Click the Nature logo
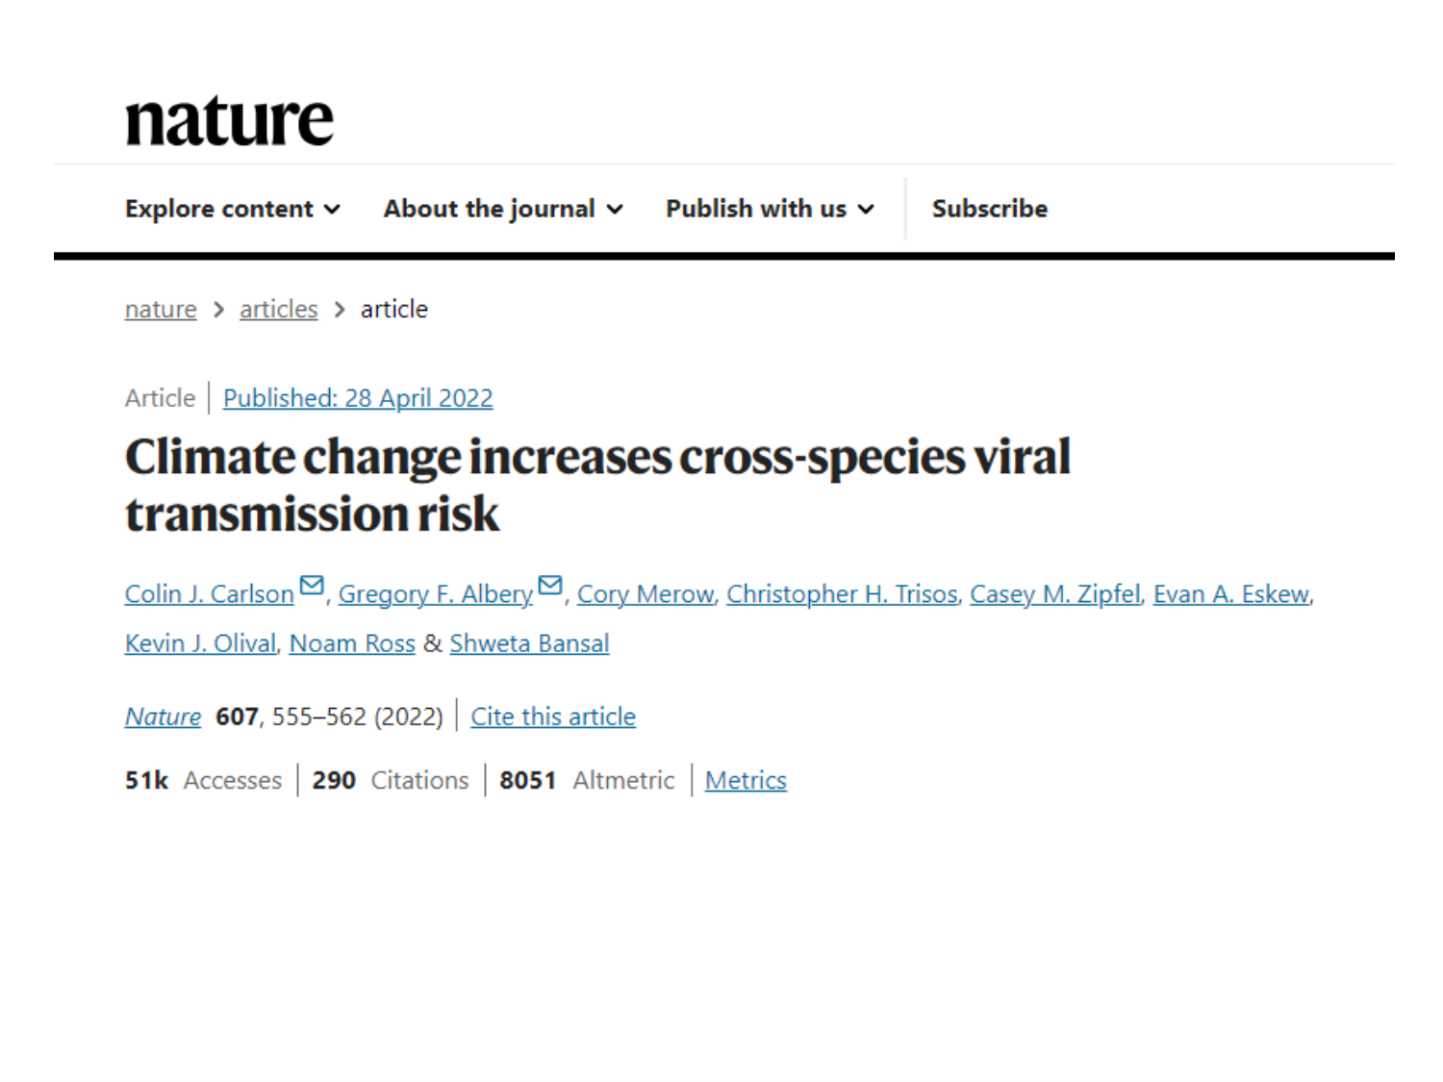Viewport: 1443px width, 1082px height. [x=229, y=121]
